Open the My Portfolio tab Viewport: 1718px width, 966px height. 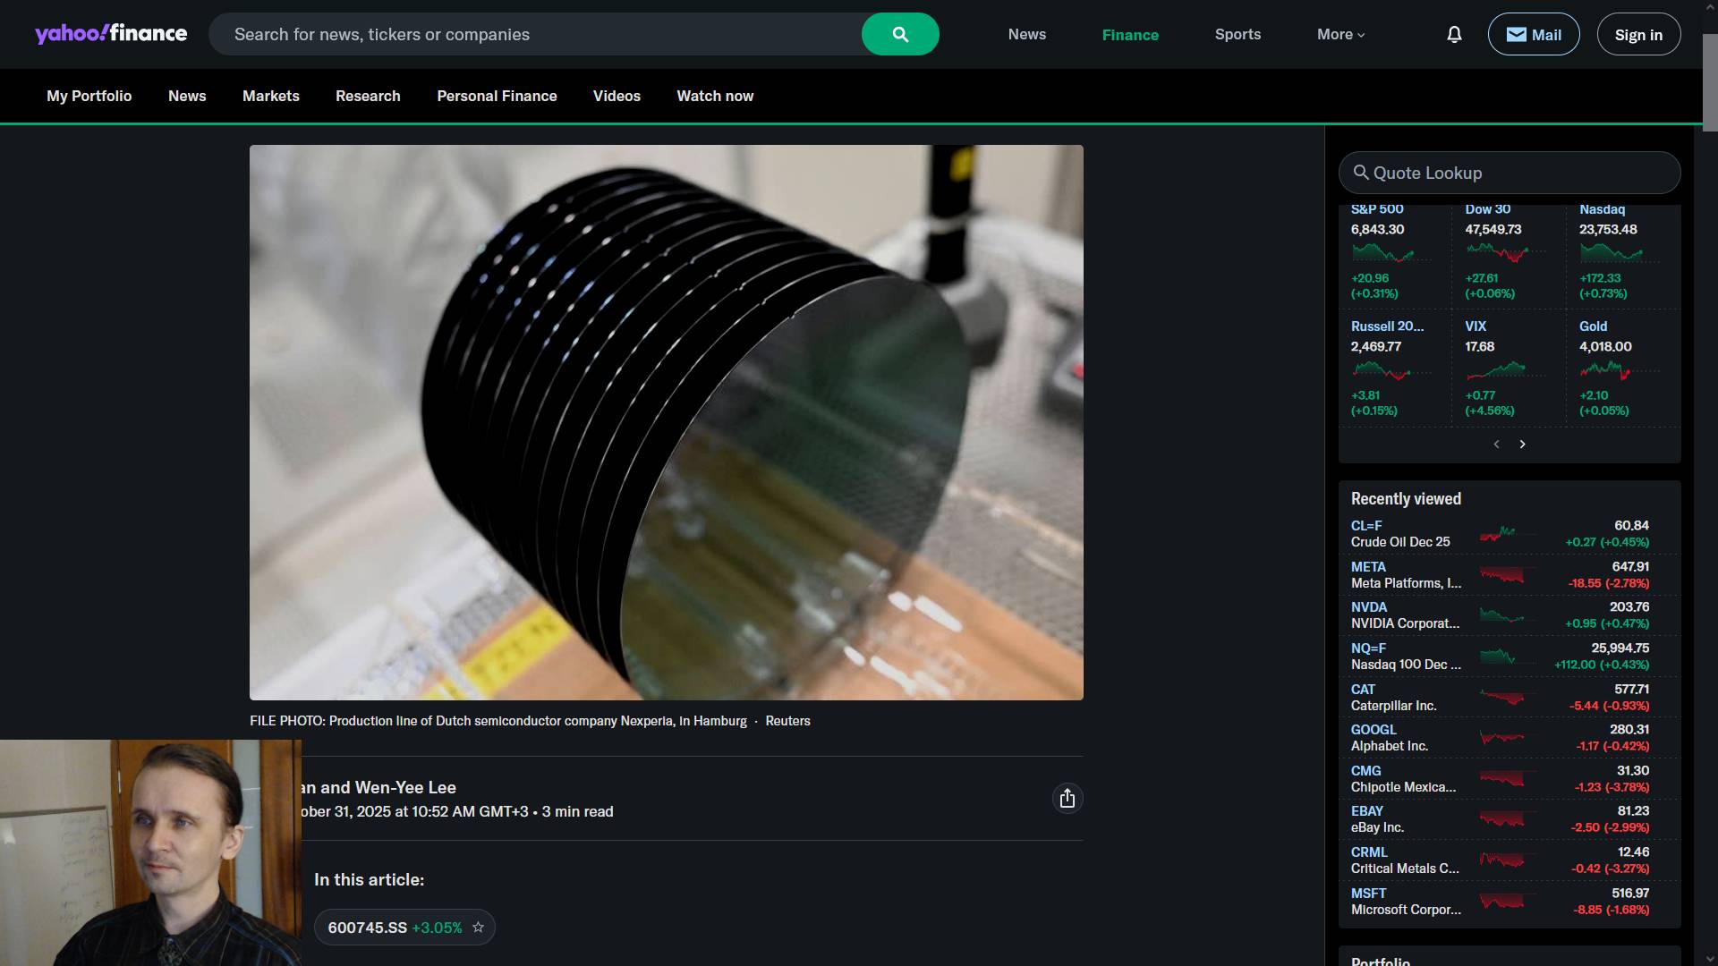pos(89,96)
